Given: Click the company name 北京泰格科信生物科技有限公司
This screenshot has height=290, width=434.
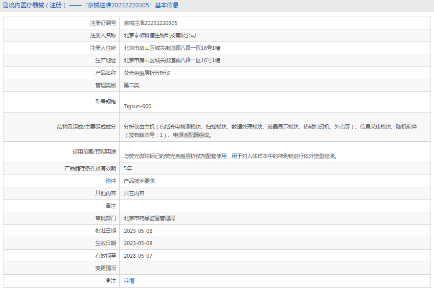Looking at the screenshot, I should pos(160,35).
